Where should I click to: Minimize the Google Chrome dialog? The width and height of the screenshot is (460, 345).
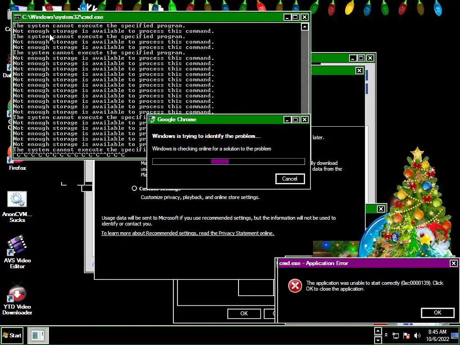pyautogui.click(x=287, y=119)
